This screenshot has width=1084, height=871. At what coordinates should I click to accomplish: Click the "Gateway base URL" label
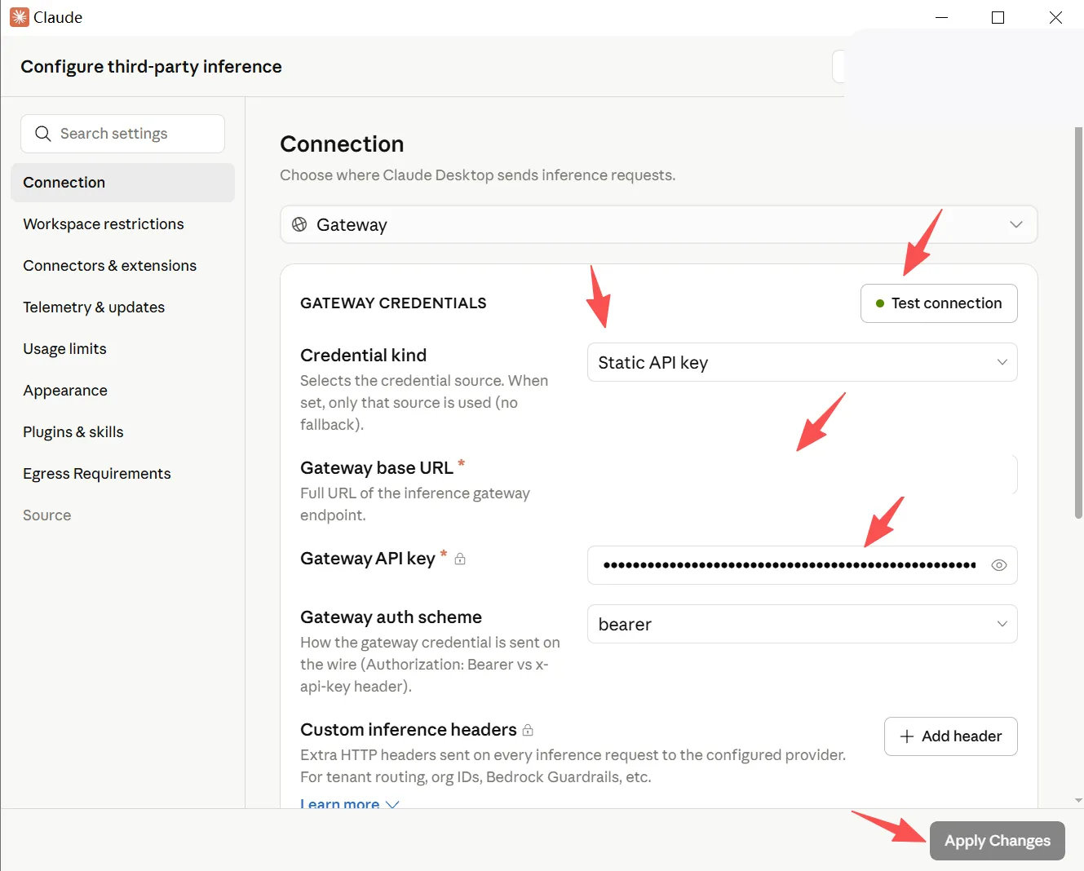coord(376,468)
